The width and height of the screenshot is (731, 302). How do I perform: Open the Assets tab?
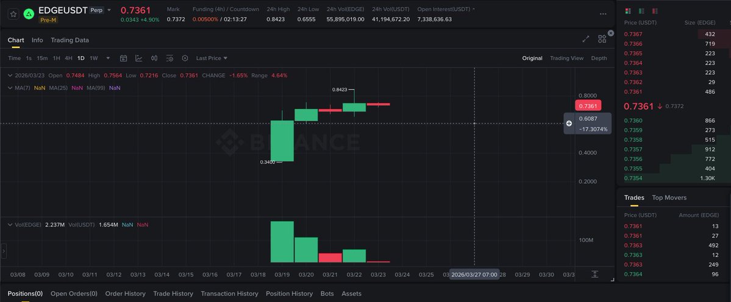(x=352, y=293)
